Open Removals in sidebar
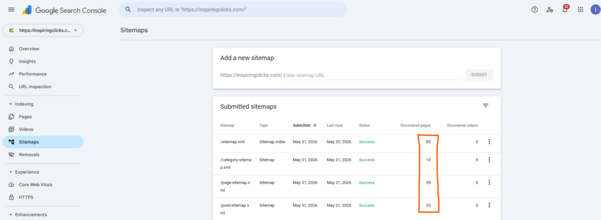This screenshot has height=220, width=601. 29,154
